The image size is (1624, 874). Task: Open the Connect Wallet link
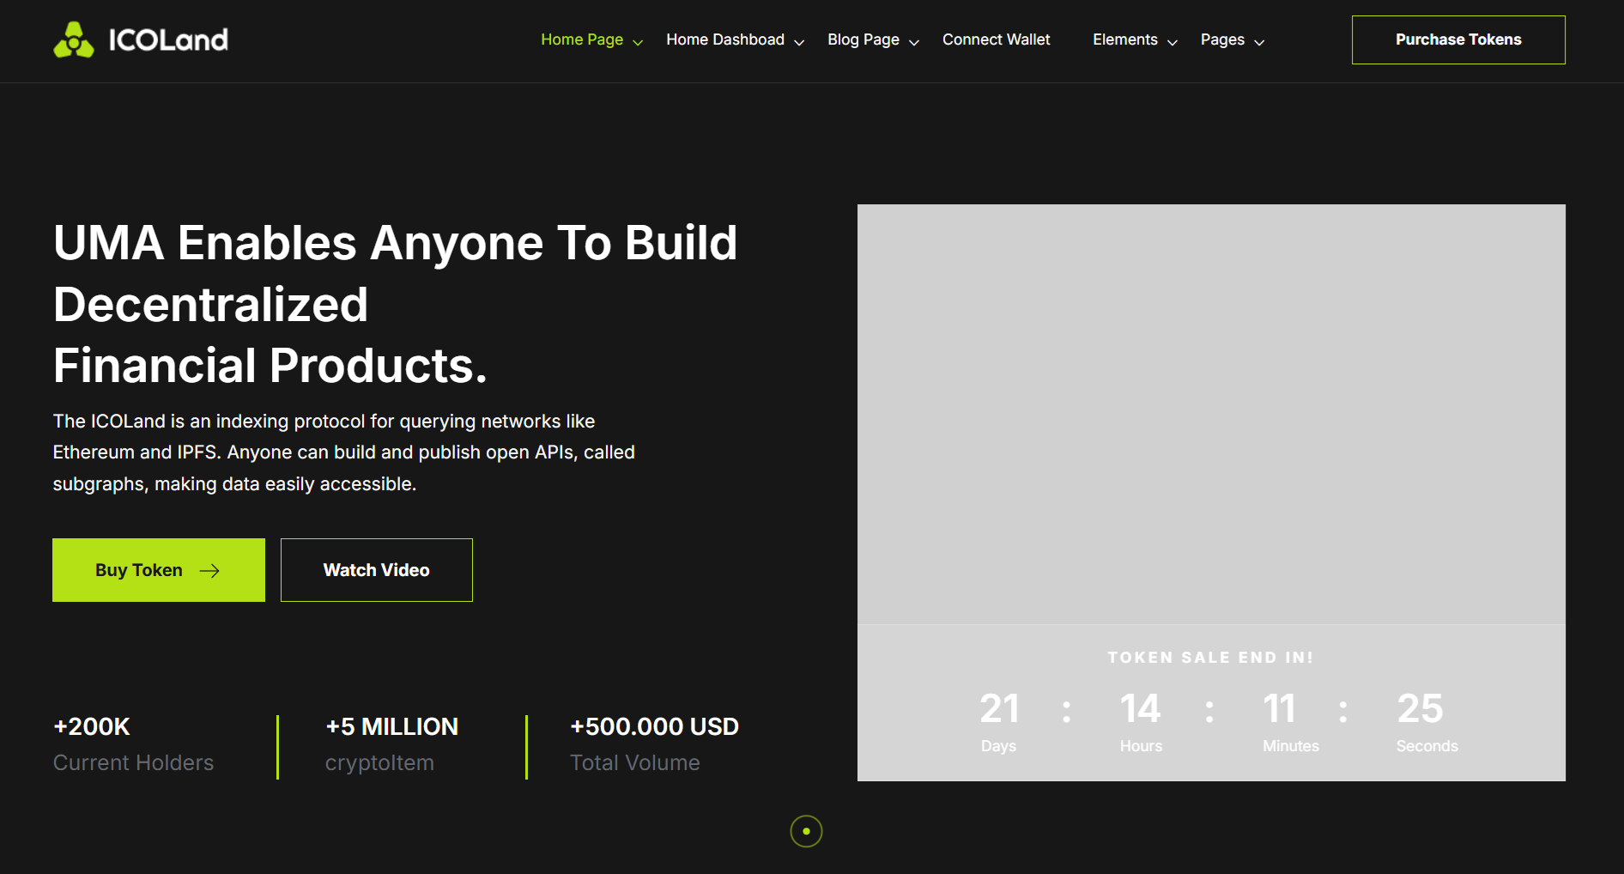(996, 39)
